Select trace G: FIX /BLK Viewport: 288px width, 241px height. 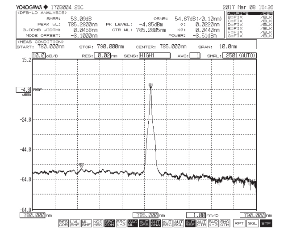coord(250,36)
